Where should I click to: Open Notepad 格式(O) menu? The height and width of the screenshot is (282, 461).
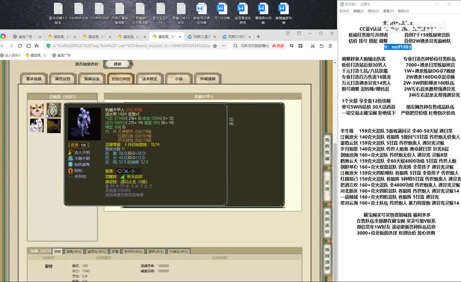(373, 11)
